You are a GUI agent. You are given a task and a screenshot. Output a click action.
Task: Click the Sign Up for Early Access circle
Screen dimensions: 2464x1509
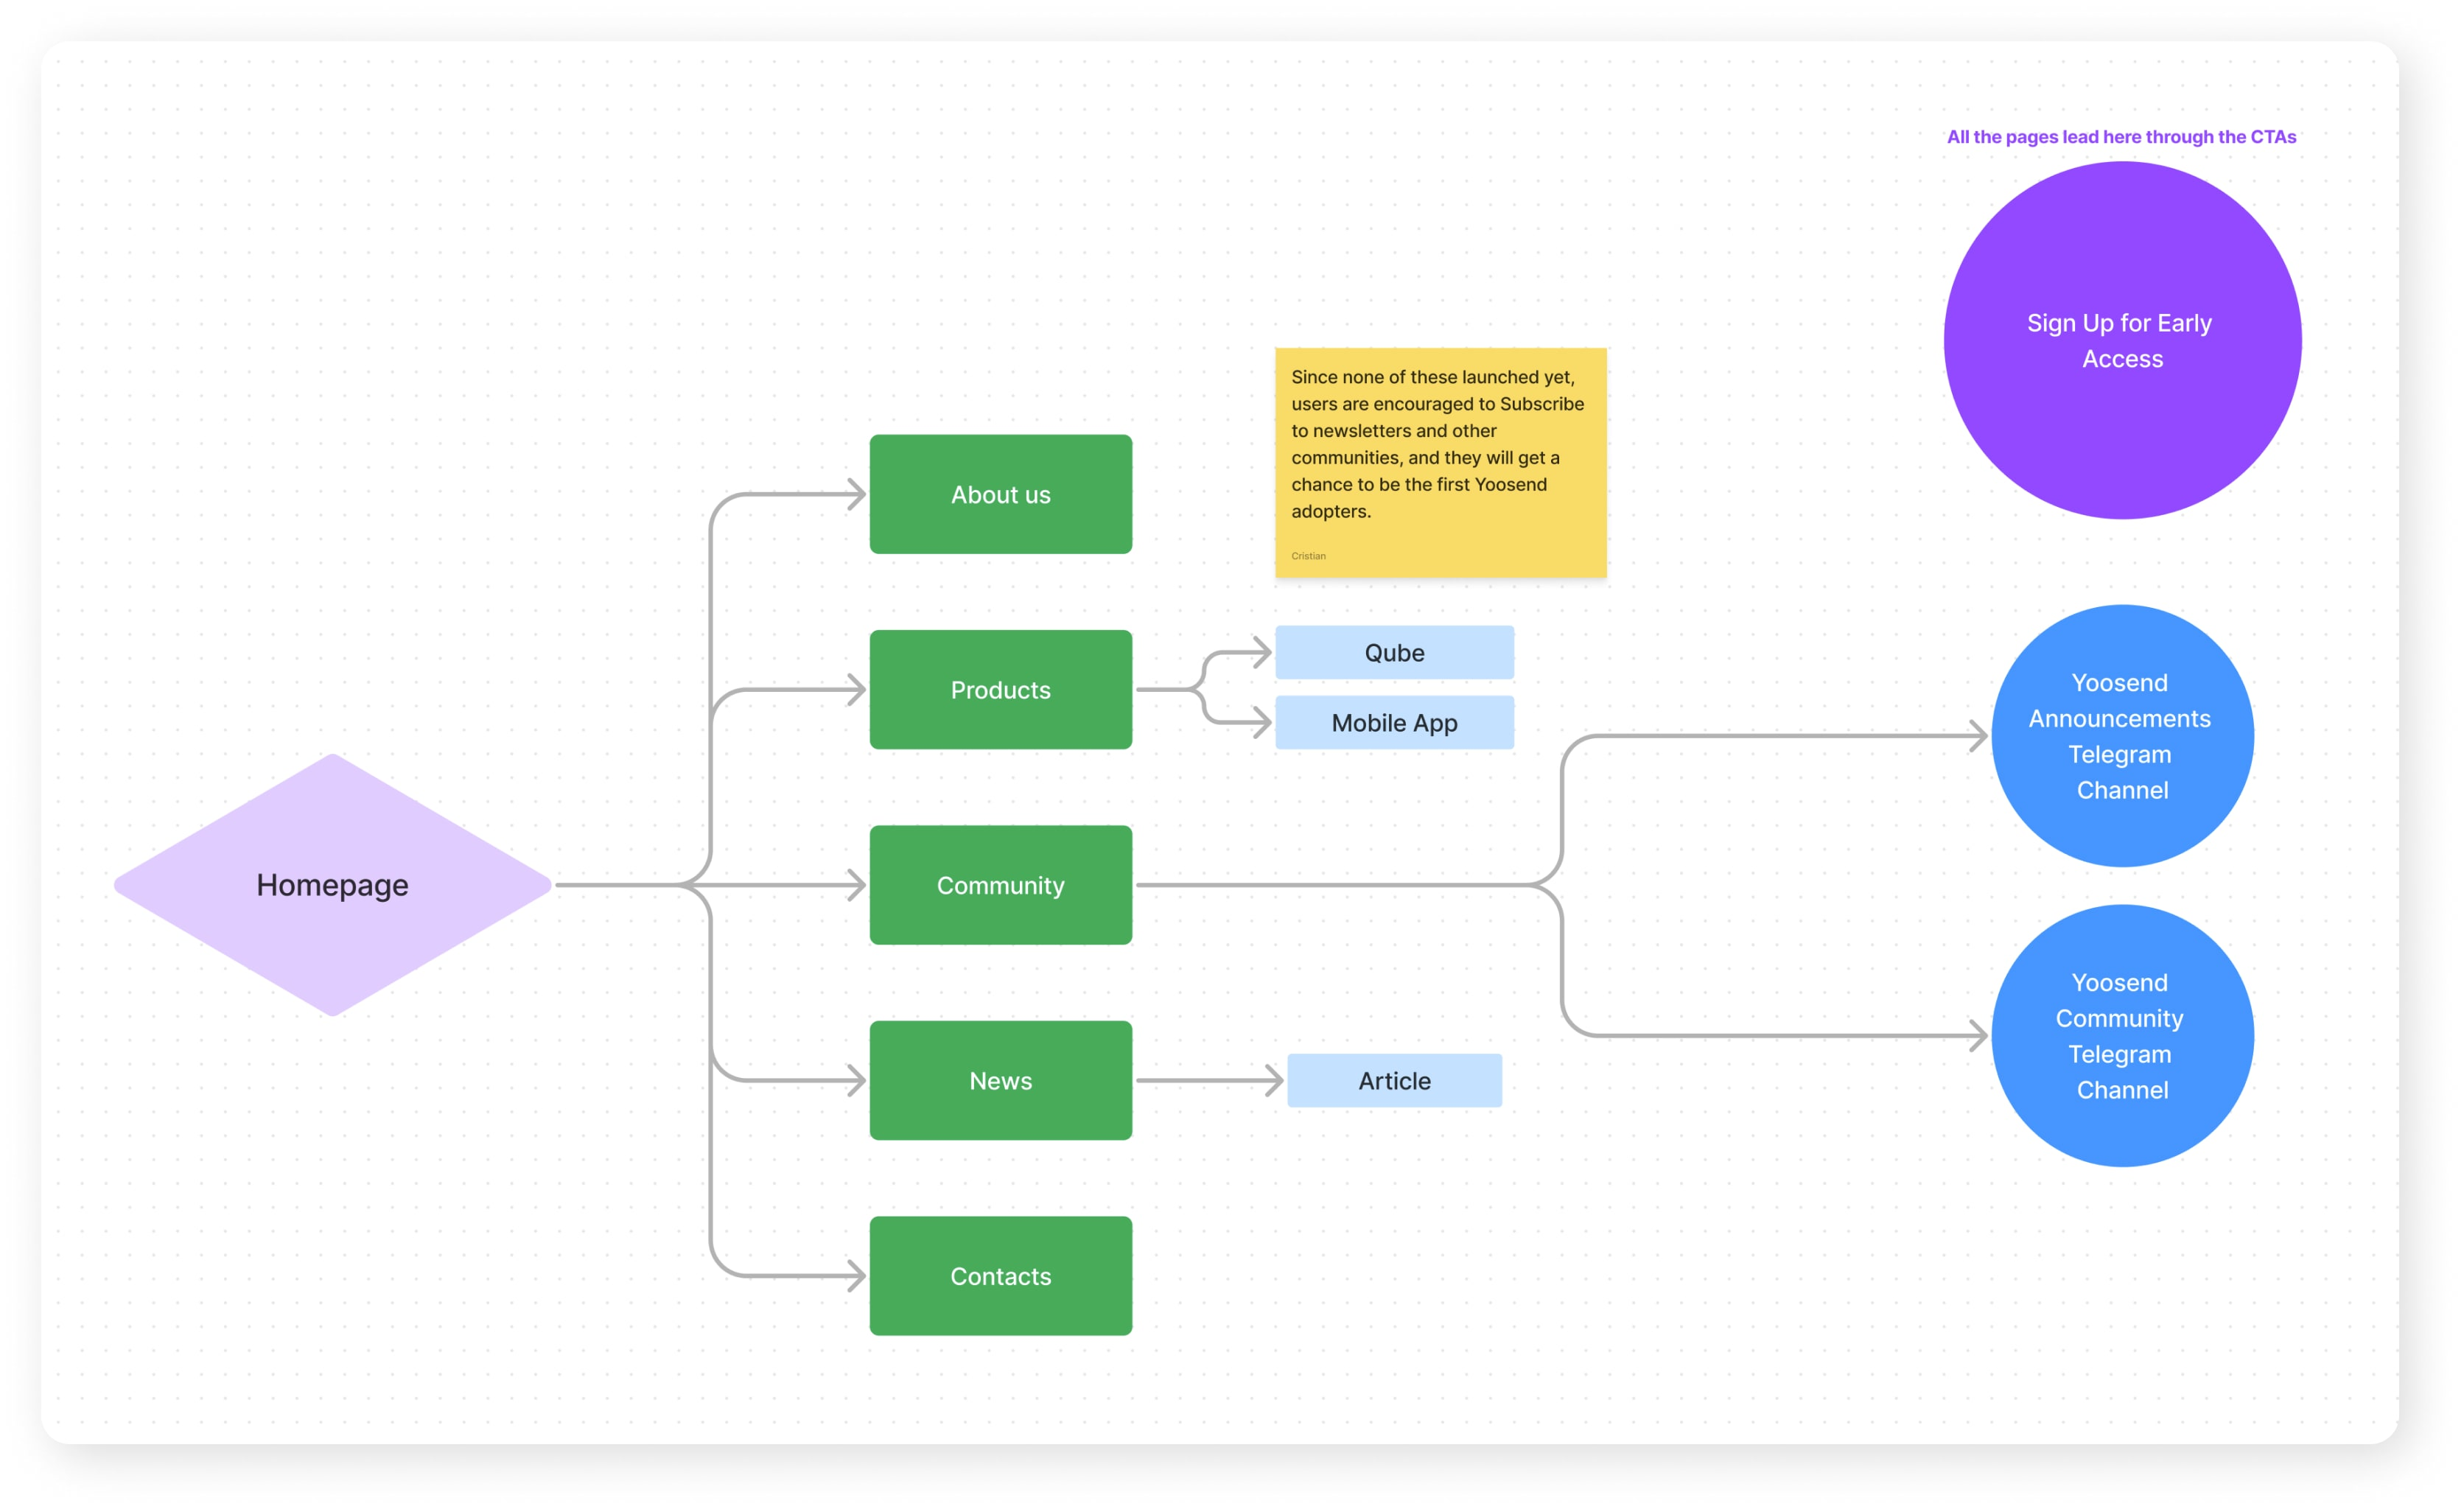[2122, 340]
